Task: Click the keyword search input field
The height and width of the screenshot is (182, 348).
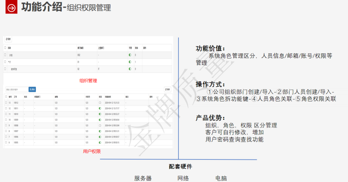Action: click(16, 89)
